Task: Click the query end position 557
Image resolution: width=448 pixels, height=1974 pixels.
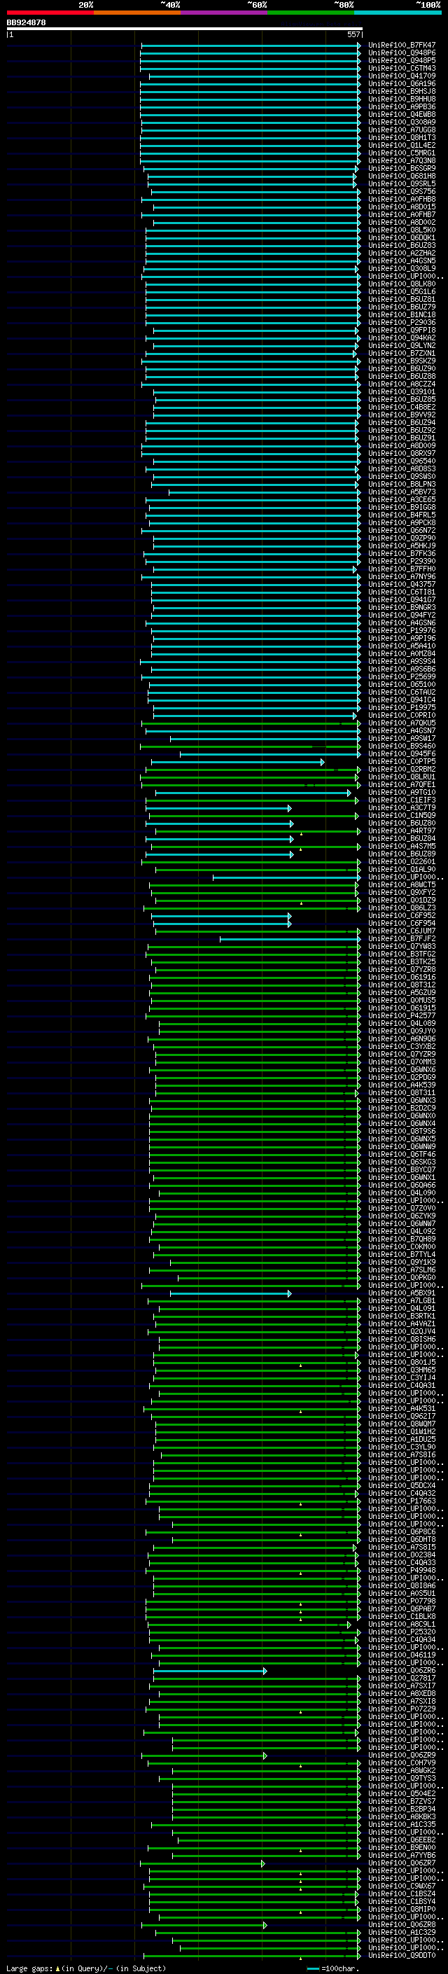Action: pyautogui.click(x=353, y=34)
